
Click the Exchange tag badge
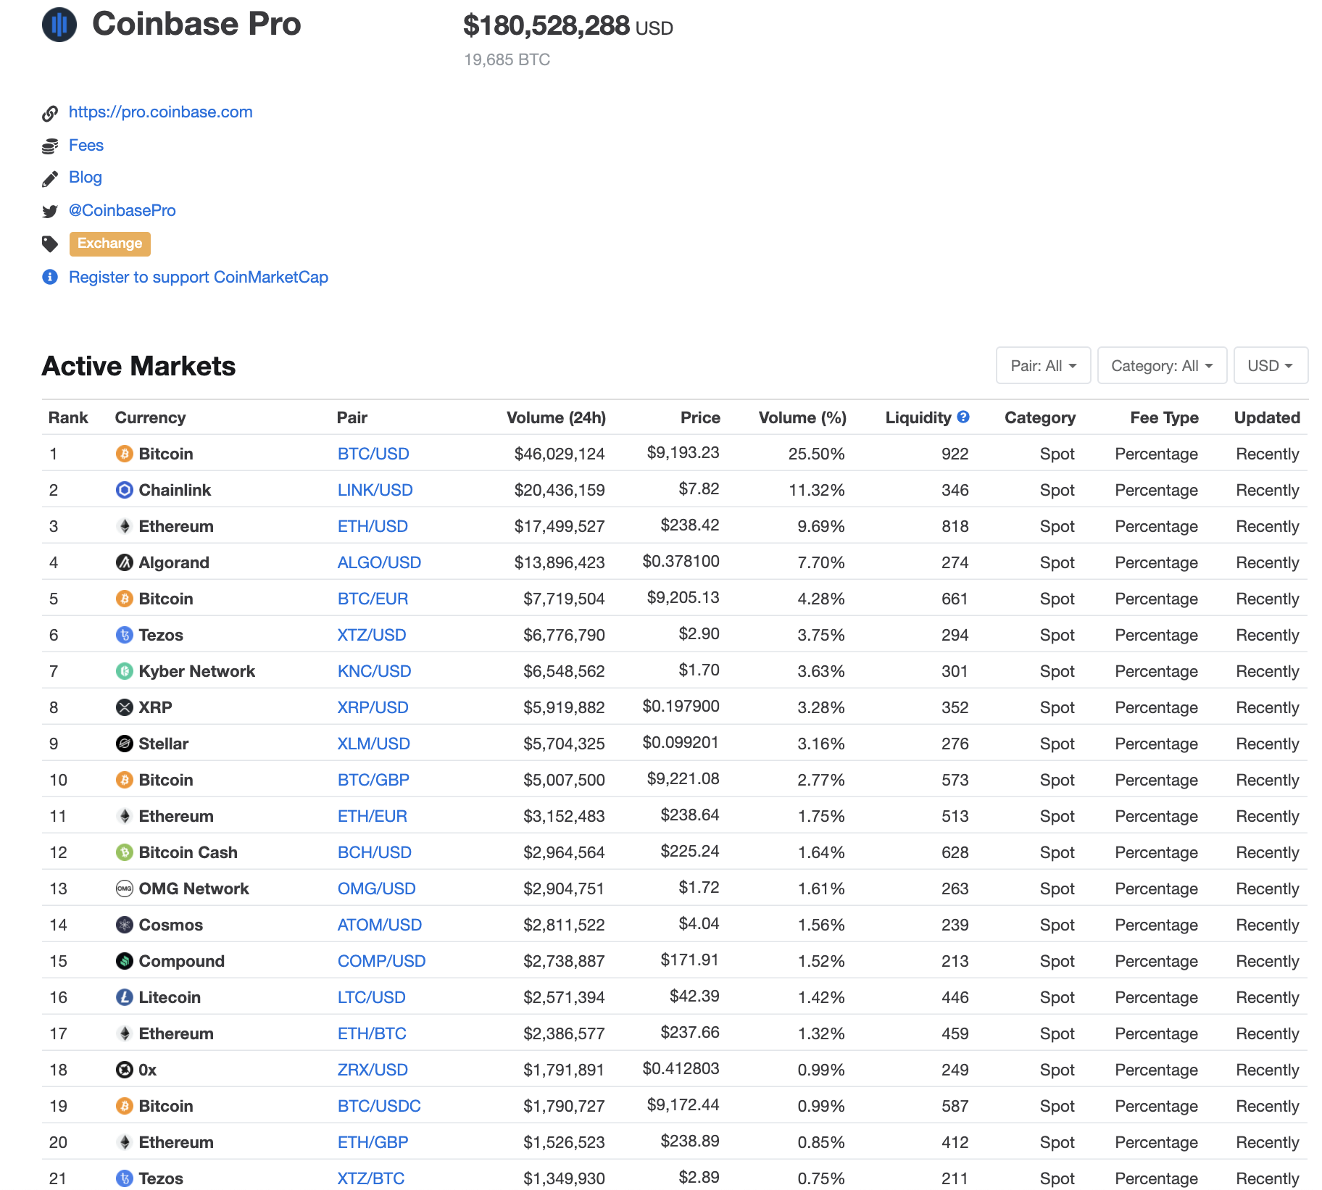click(x=110, y=244)
